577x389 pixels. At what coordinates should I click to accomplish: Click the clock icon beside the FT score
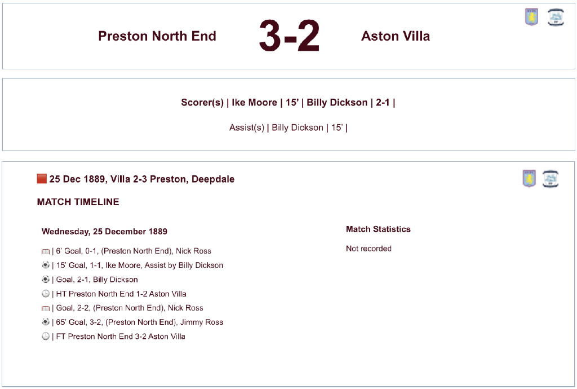tap(46, 337)
